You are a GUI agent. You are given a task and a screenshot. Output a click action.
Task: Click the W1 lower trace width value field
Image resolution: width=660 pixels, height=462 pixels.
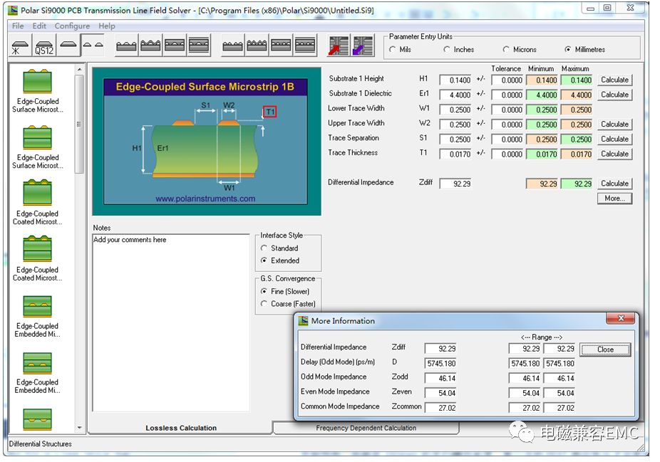pyautogui.click(x=455, y=110)
